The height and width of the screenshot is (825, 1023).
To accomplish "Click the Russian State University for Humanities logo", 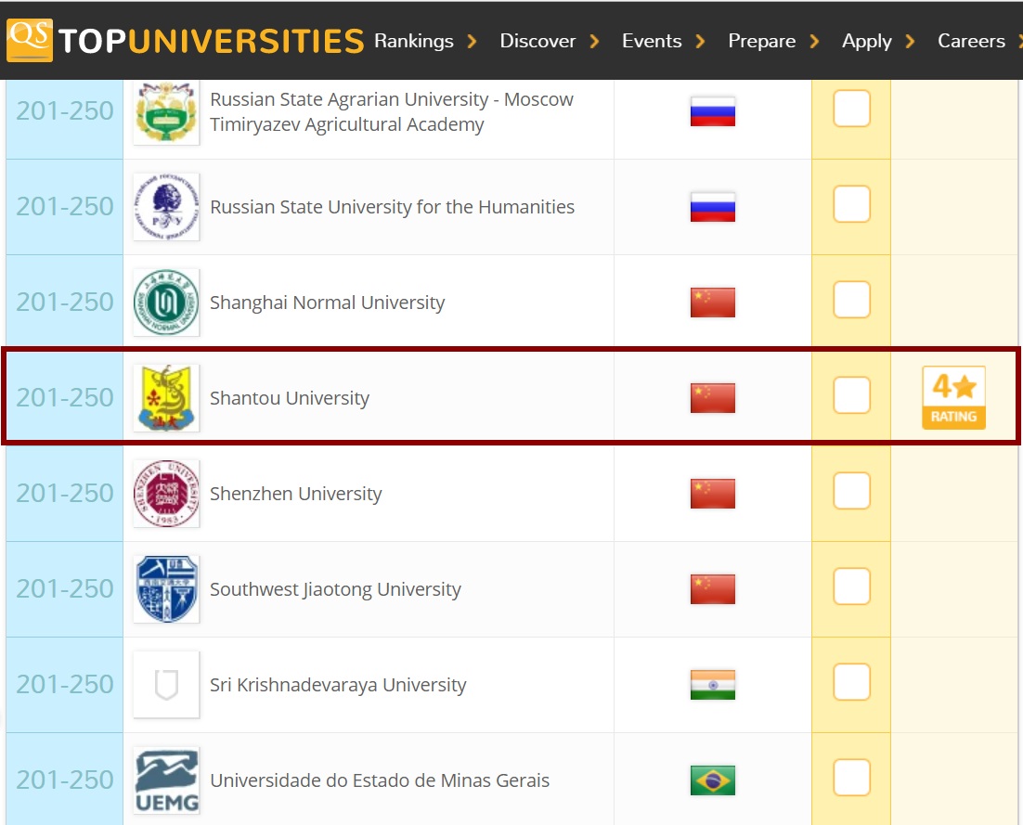I will [x=166, y=207].
